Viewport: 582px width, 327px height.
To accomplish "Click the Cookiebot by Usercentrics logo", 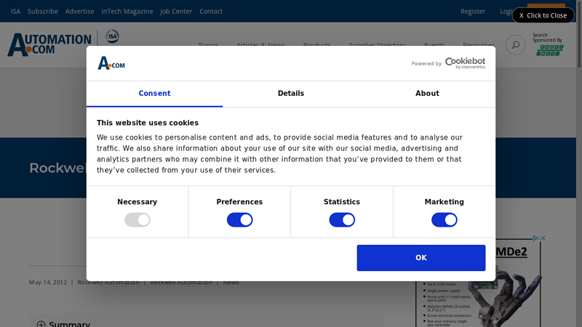I will [465, 62].
